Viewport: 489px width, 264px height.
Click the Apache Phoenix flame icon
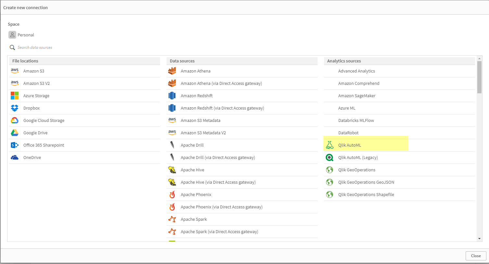(172, 194)
